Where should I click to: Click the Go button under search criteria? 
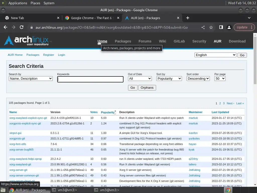coord(133,88)
